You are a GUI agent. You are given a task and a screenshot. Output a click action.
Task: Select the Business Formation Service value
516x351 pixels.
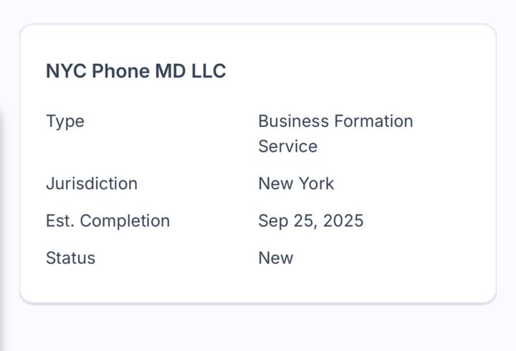coord(335,134)
